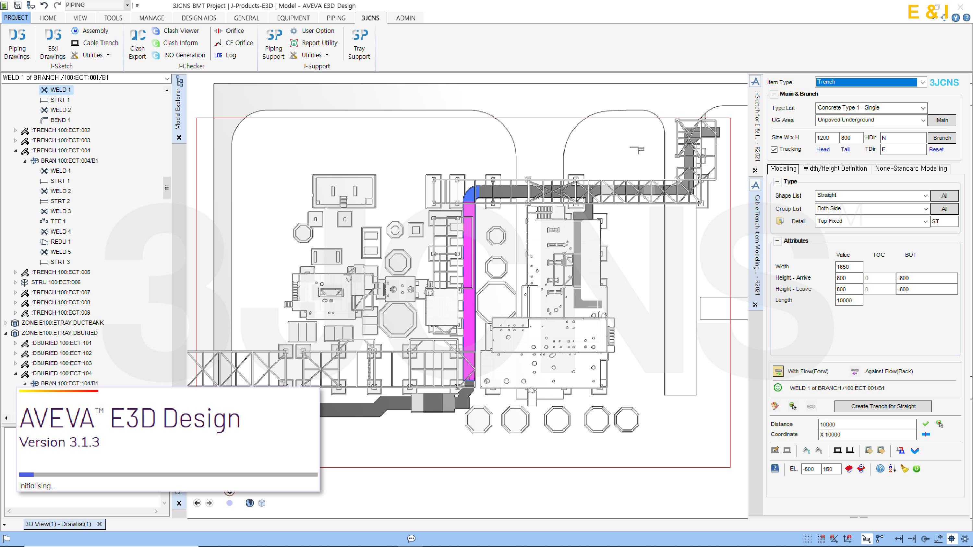Click the blue help question icon near EL

[x=880, y=469]
